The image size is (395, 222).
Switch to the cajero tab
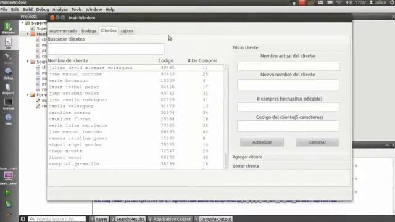127,31
